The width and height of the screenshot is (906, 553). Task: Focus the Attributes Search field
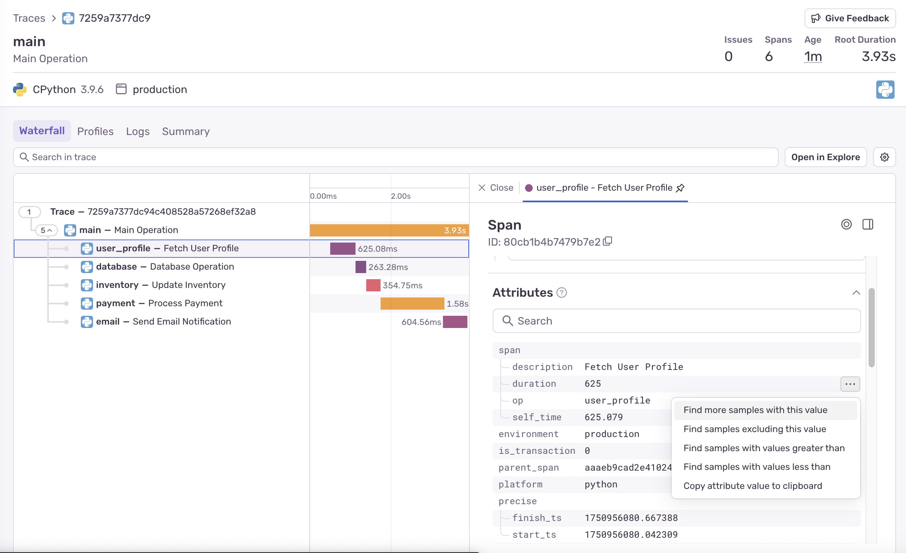point(676,321)
